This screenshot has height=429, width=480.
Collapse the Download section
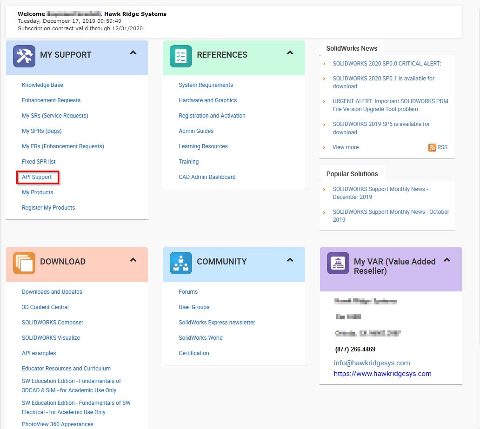133,260
